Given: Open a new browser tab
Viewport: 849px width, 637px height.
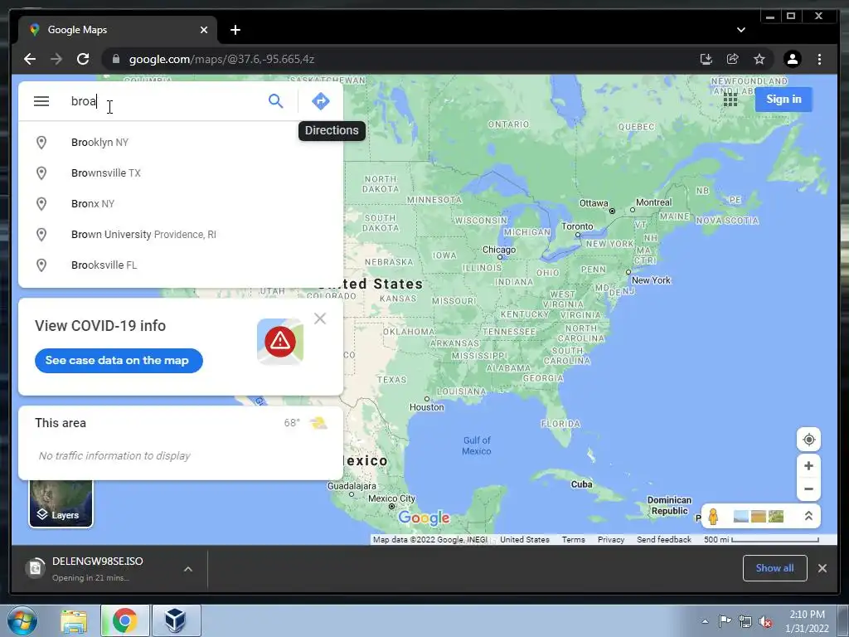Looking at the screenshot, I should click(x=235, y=30).
